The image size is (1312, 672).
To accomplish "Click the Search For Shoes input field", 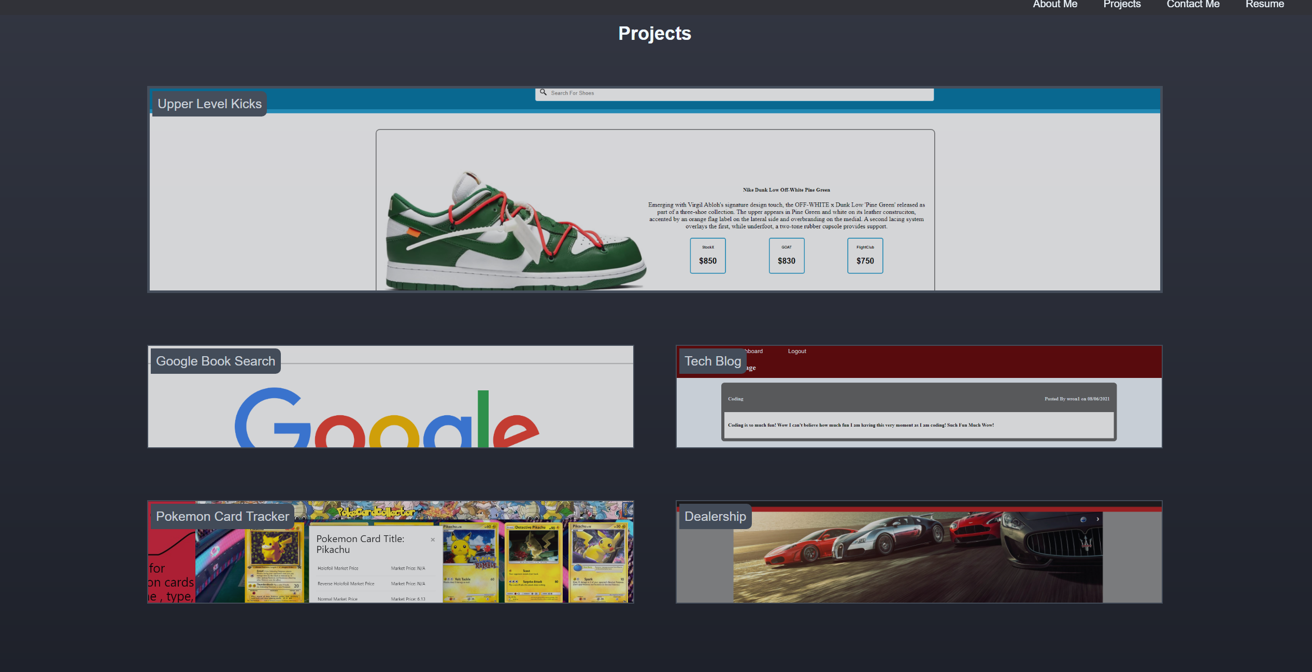I will pos(736,93).
